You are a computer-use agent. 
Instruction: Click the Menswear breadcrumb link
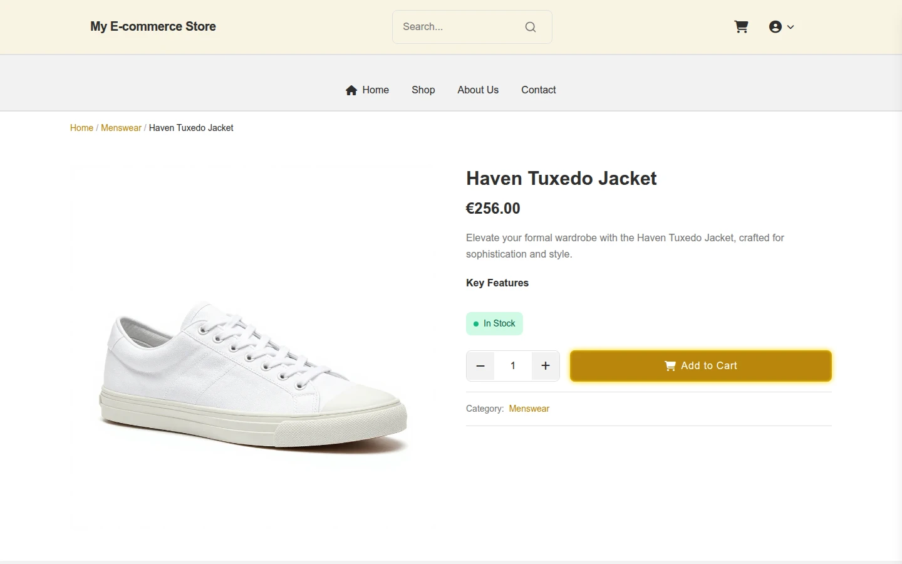click(x=121, y=128)
